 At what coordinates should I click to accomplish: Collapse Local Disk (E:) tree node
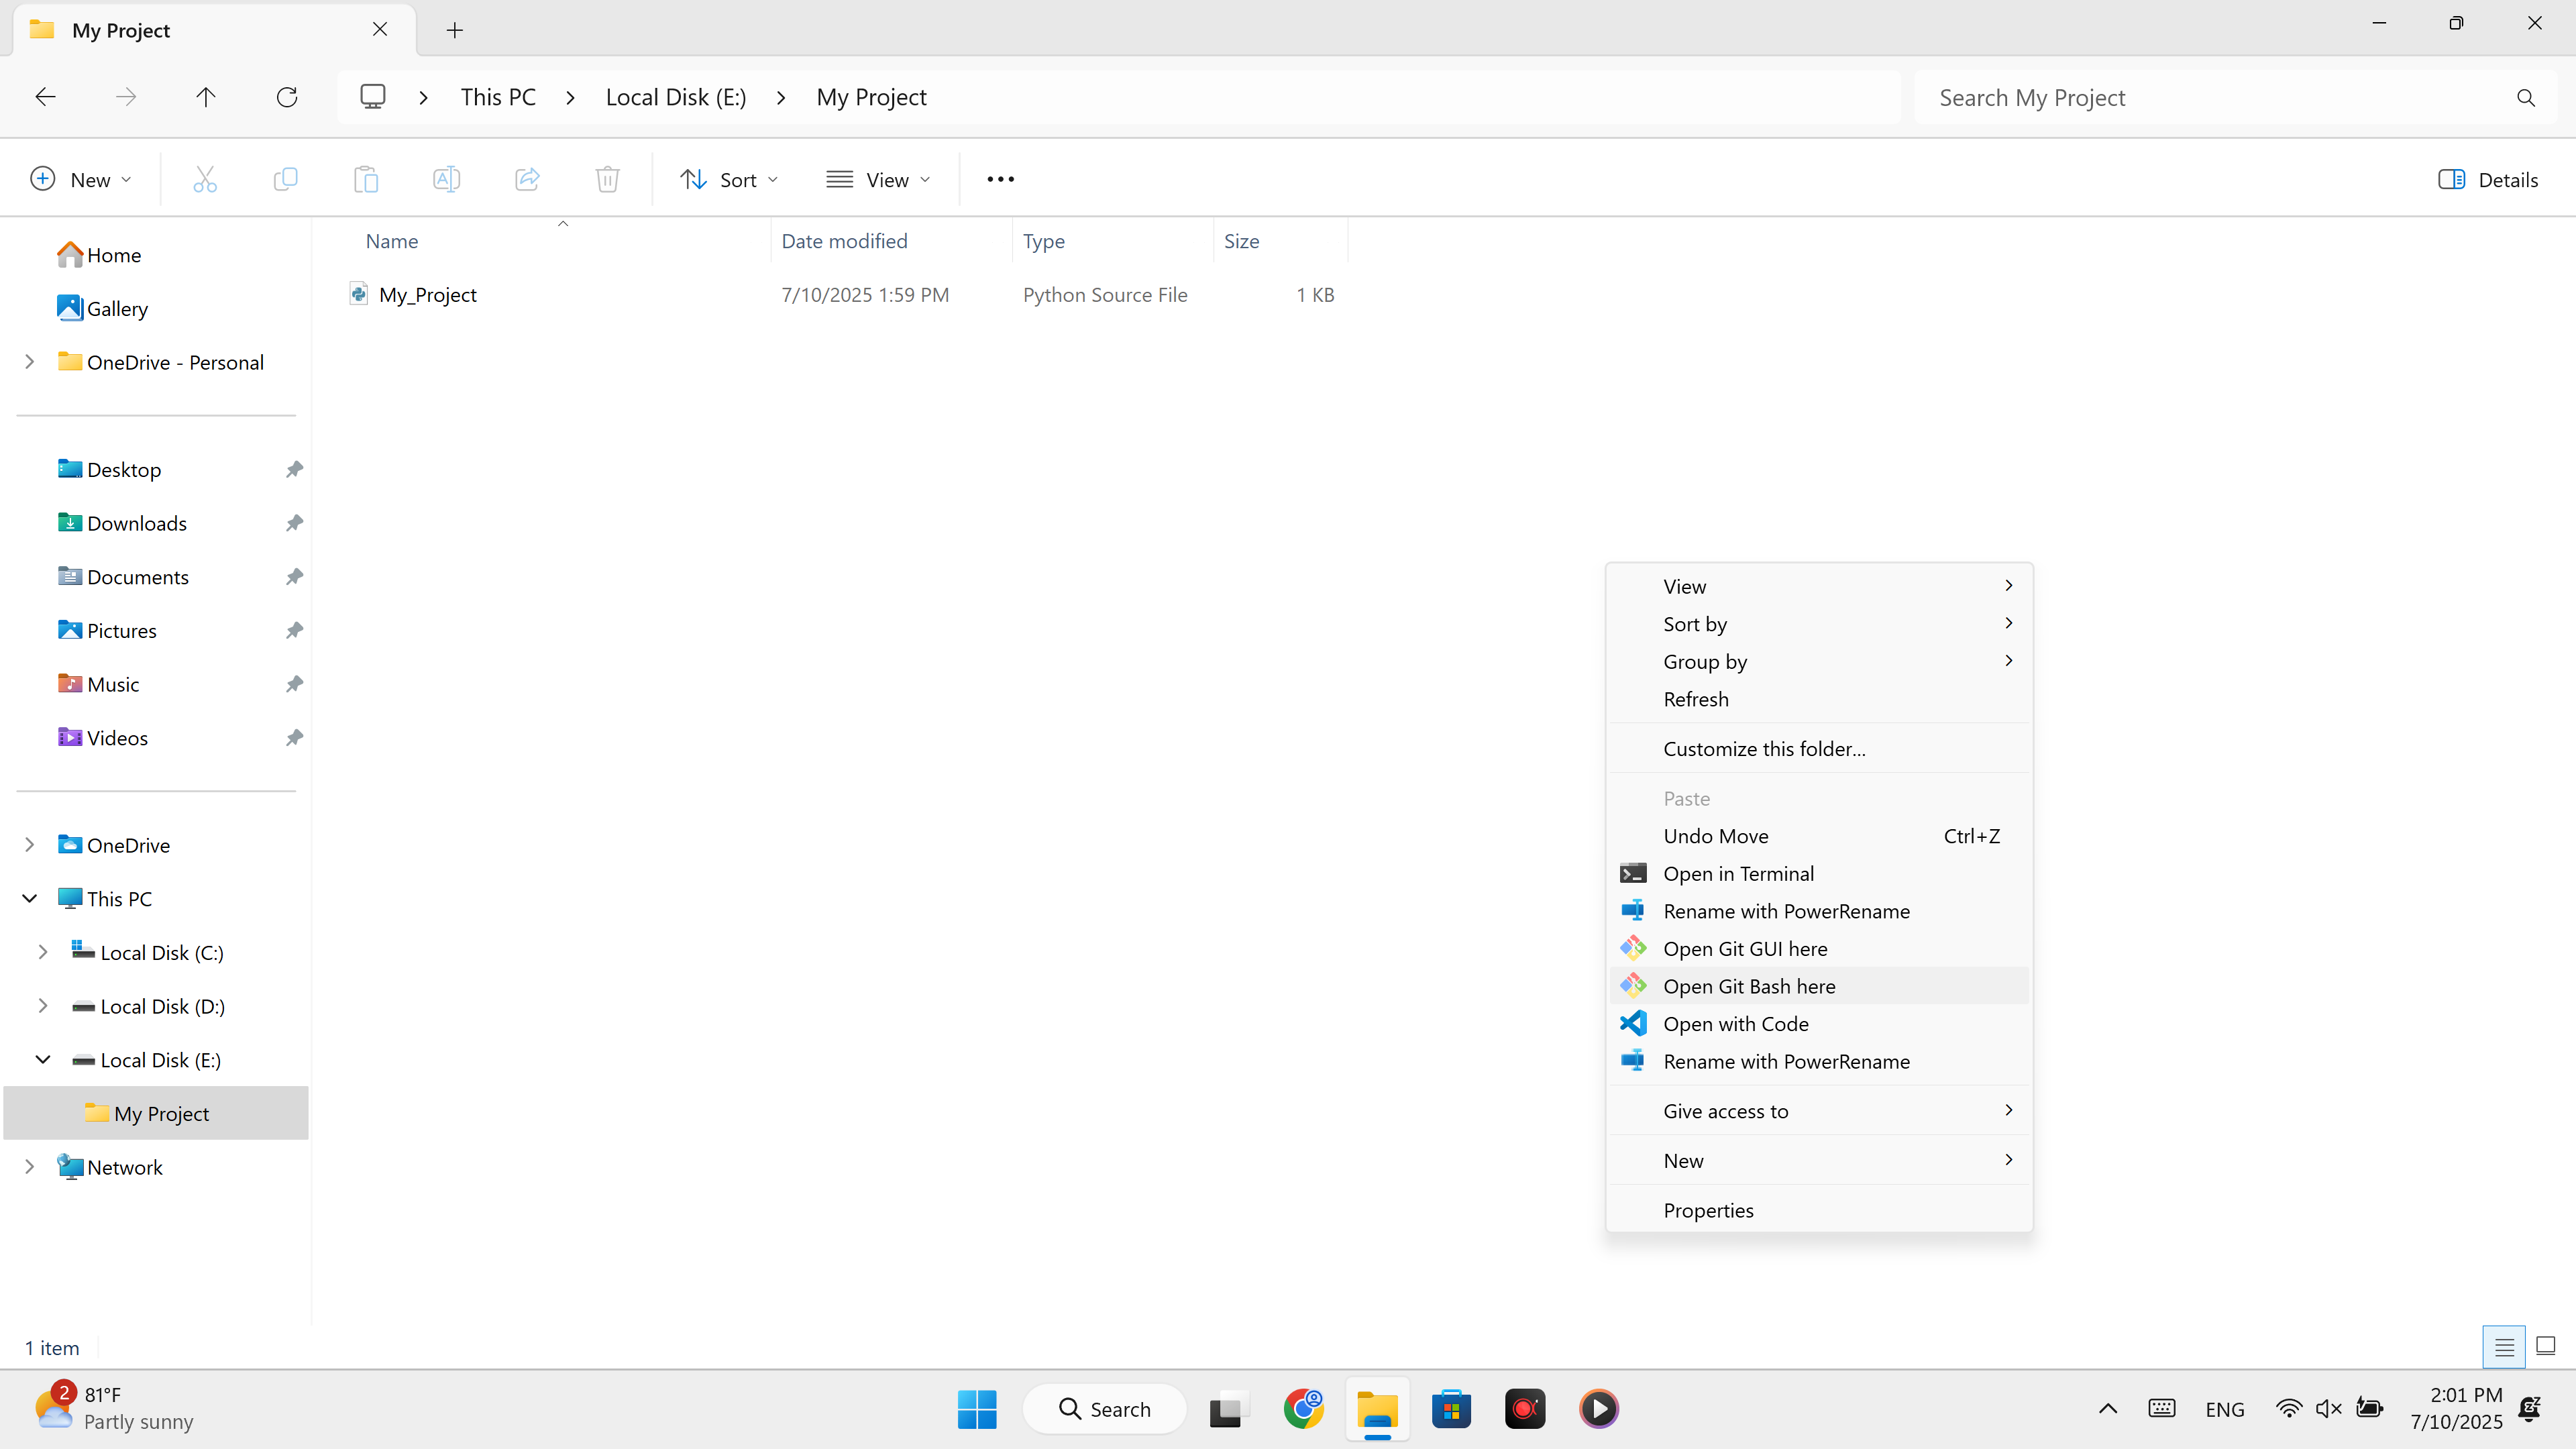click(x=43, y=1060)
